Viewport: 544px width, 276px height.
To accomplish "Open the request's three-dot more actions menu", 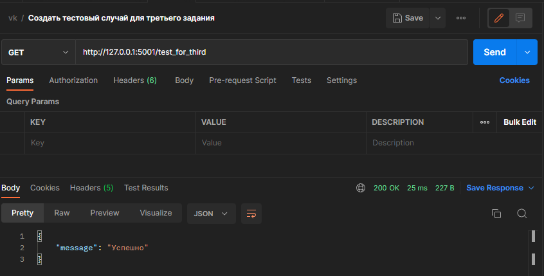I will [x=461, y=18].
